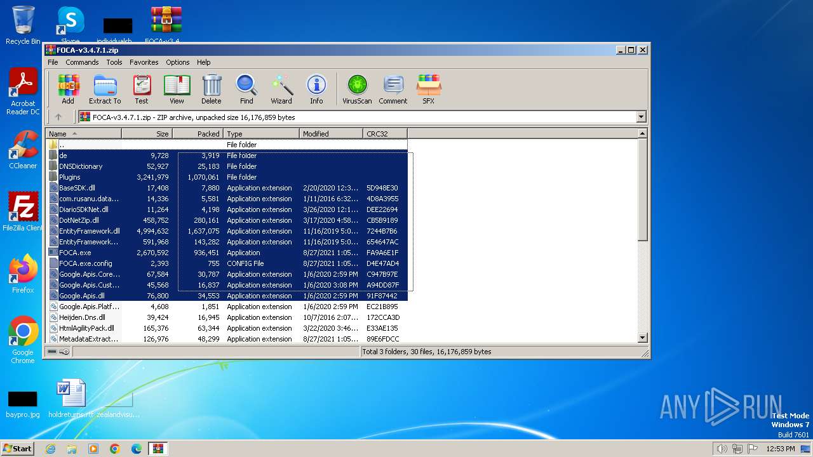Open Skype desktop shortcut
Image resolution: width=813 pixels, height=457 pixels.
[x=71, y=25]
